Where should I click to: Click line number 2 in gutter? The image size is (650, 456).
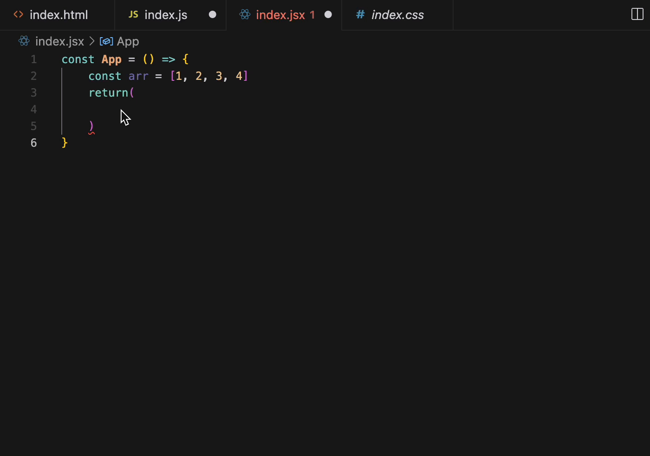pos(33,76)
